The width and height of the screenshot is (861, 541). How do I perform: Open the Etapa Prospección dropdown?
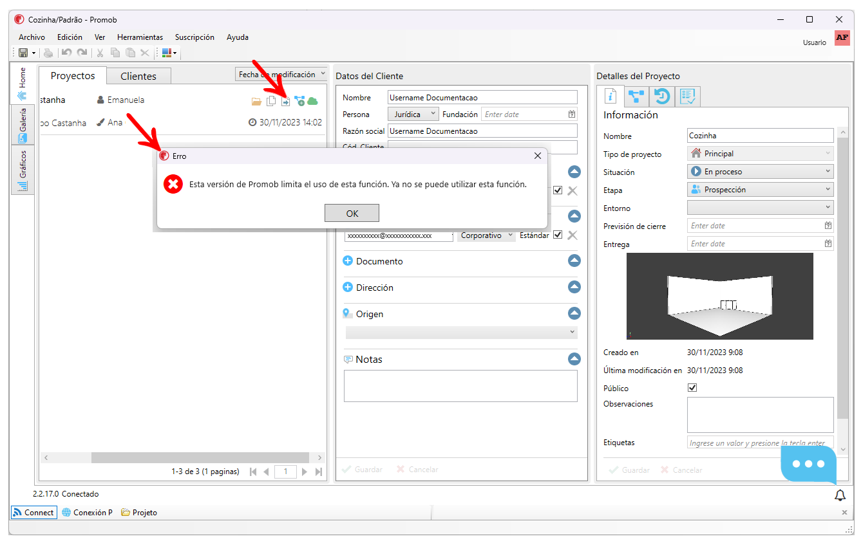point(761,190)
